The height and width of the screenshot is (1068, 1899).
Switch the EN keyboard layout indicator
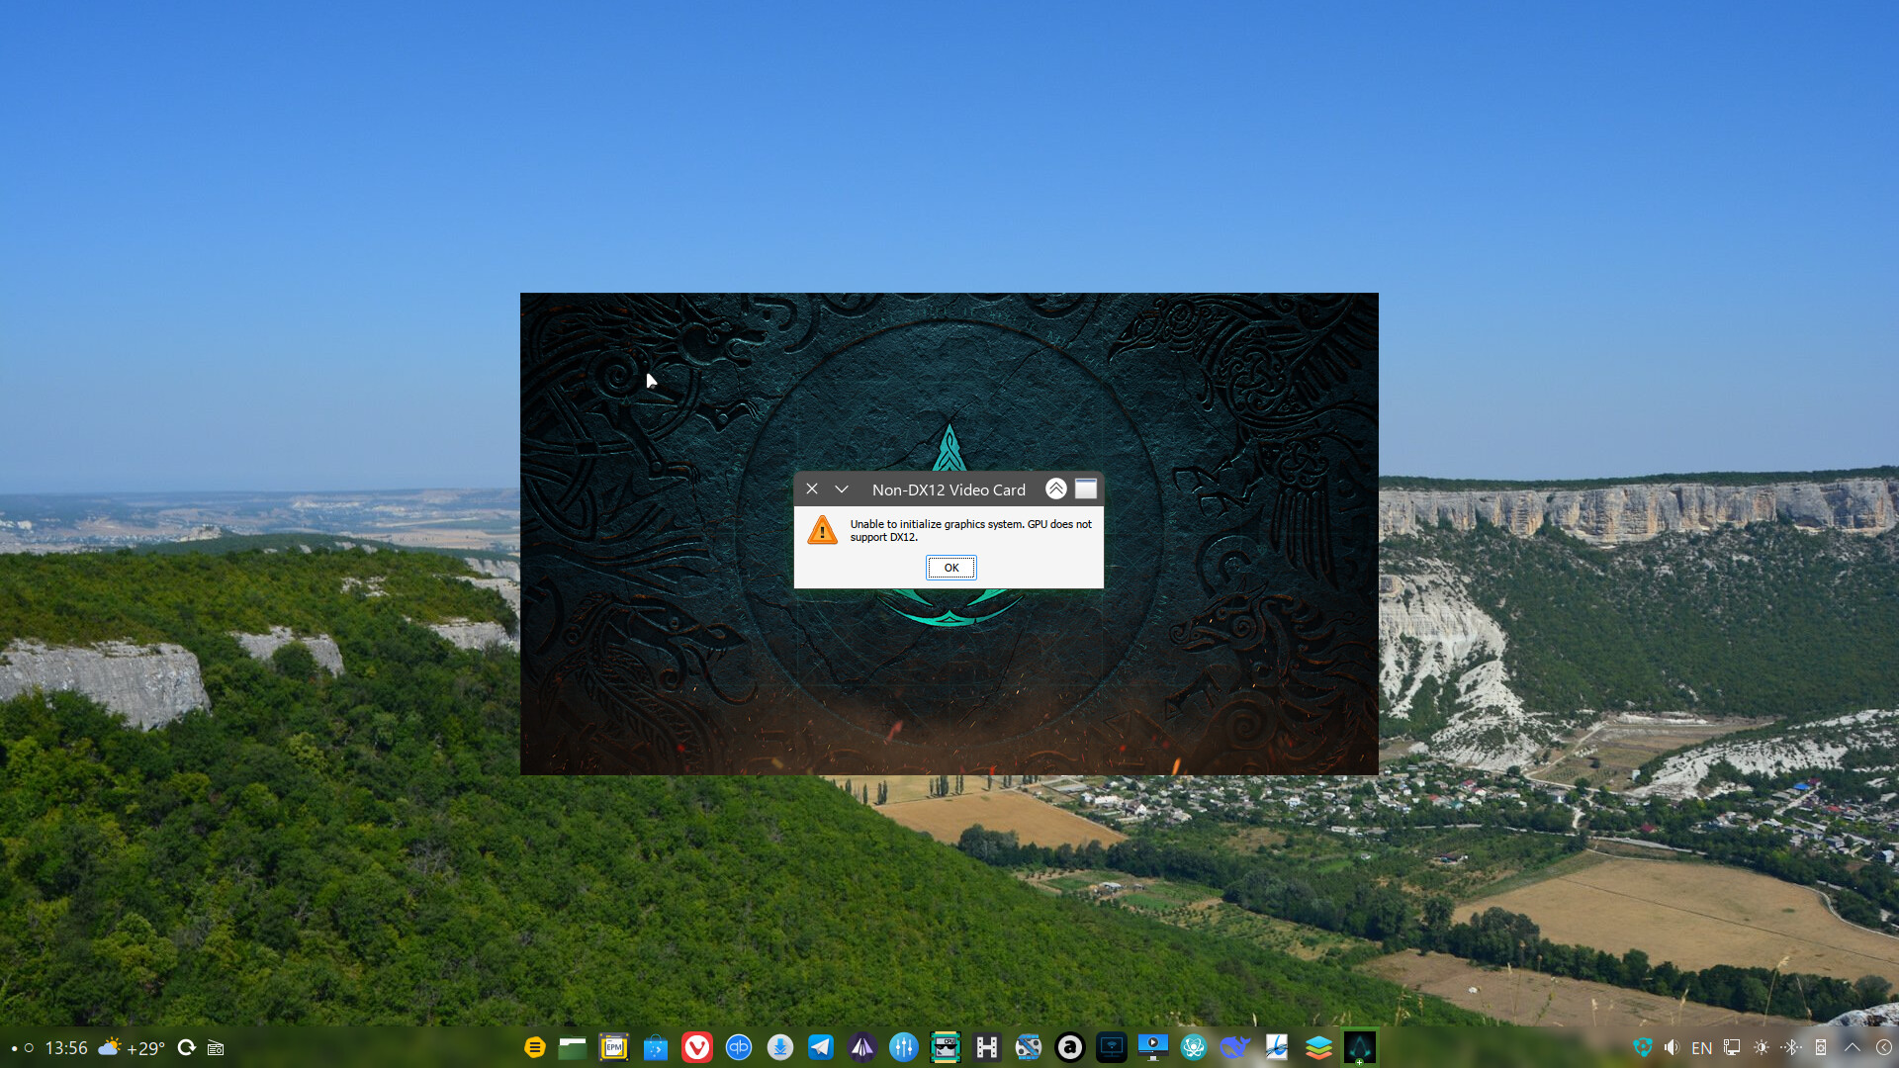[x=1701, y=1048]
